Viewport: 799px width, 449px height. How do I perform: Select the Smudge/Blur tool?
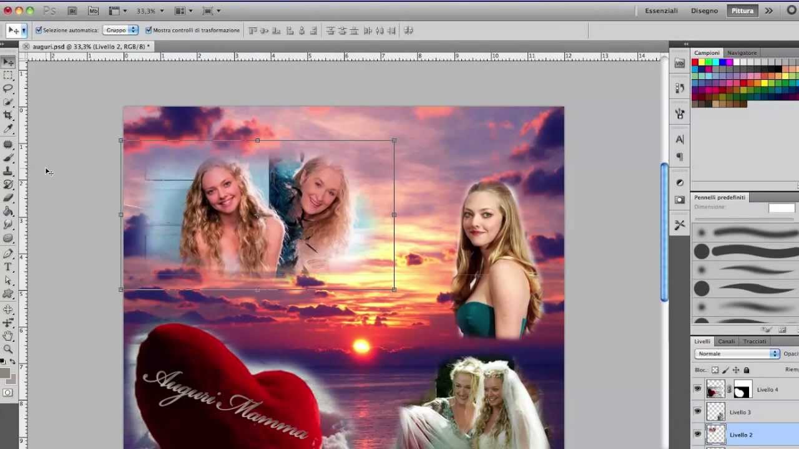[8, 224]
